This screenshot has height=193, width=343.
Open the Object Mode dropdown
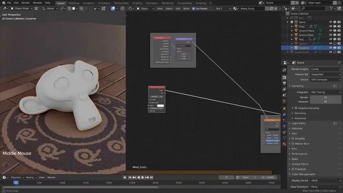tap(21, 9)
